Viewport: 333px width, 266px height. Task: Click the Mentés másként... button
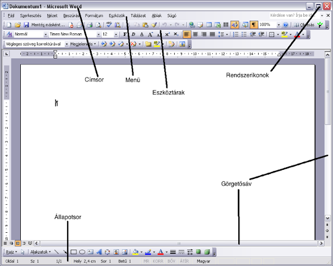pos(48,25)
